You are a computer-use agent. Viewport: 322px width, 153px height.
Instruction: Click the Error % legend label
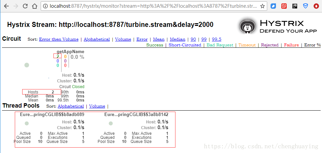click(312, 45)
